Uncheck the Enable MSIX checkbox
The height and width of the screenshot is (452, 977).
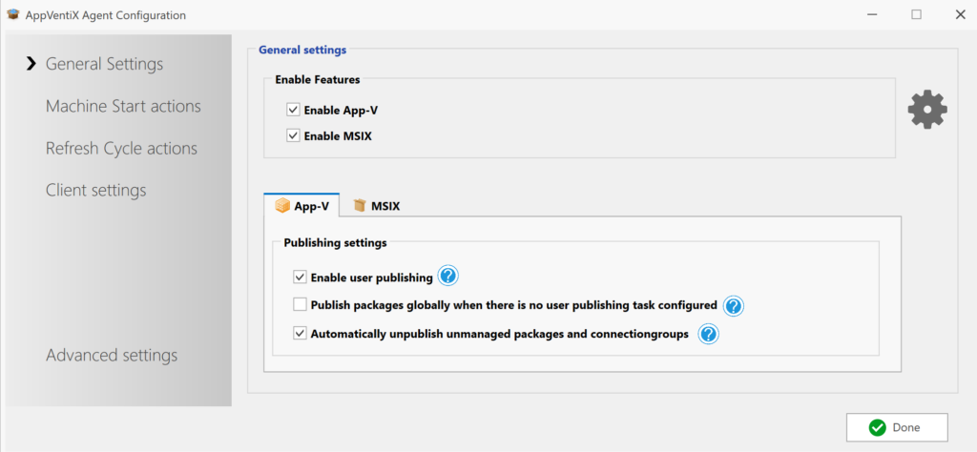tap(294, 136)
